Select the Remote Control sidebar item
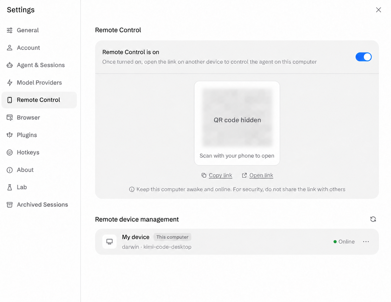The height and width of the screenshot is (302, 391). tap(39, 100)
